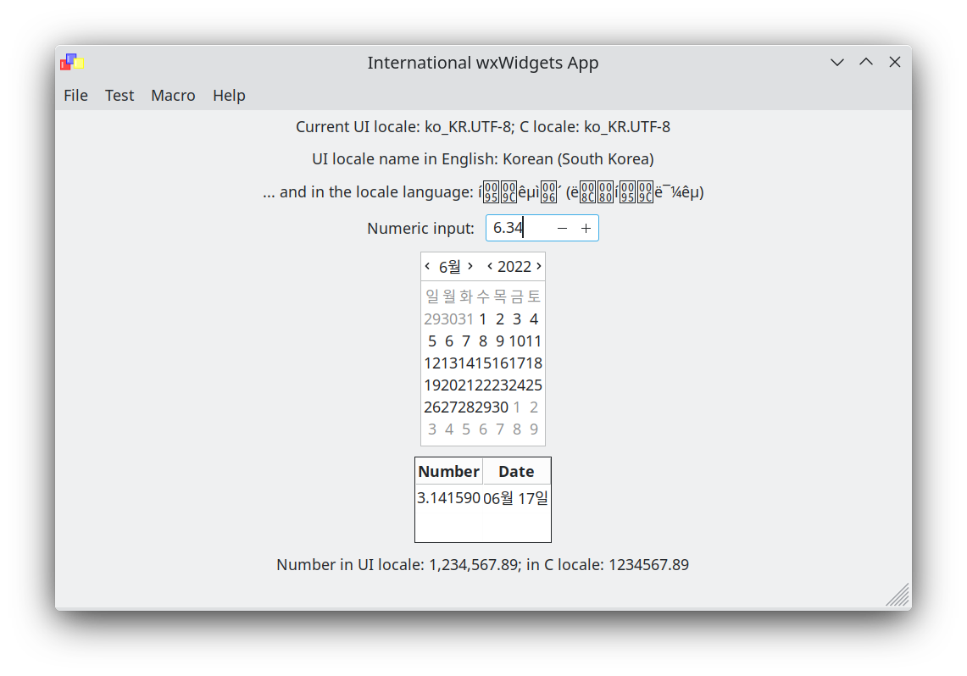Select June 18 in the calendar
The image size is (967, 676).
coord(534,363)
